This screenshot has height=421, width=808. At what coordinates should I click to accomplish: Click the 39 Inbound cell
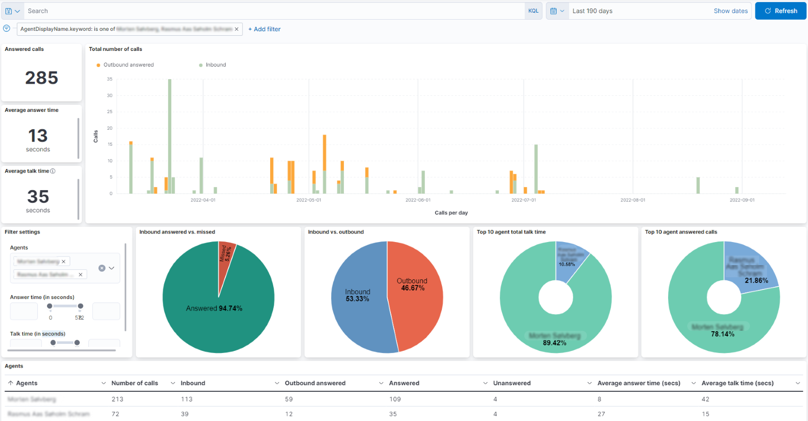pos(185,414)
